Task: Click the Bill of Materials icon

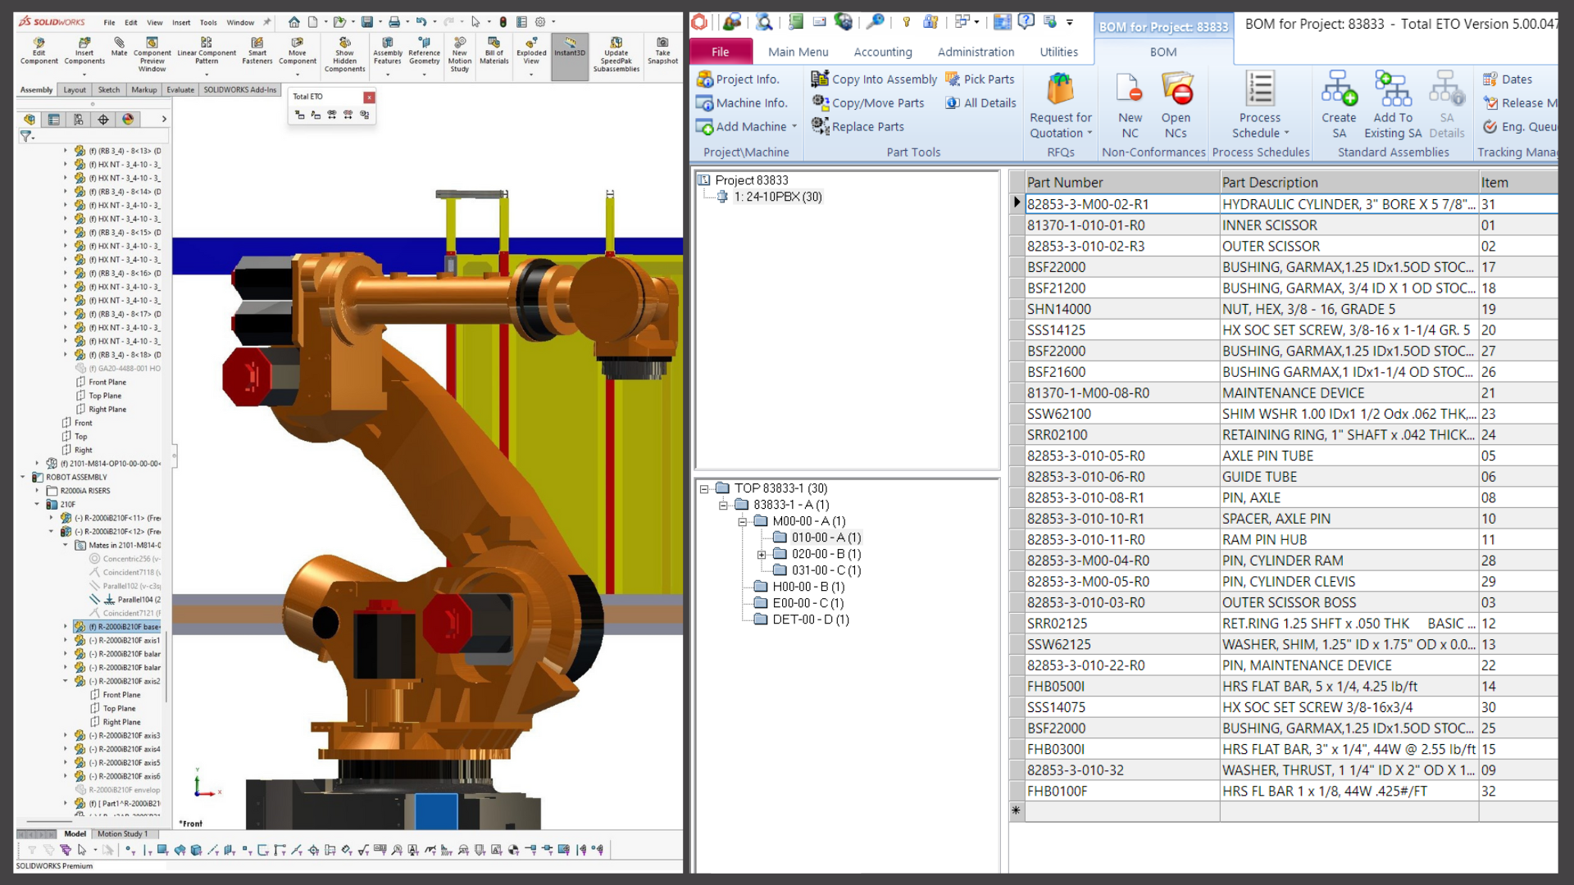Action: 494,51
